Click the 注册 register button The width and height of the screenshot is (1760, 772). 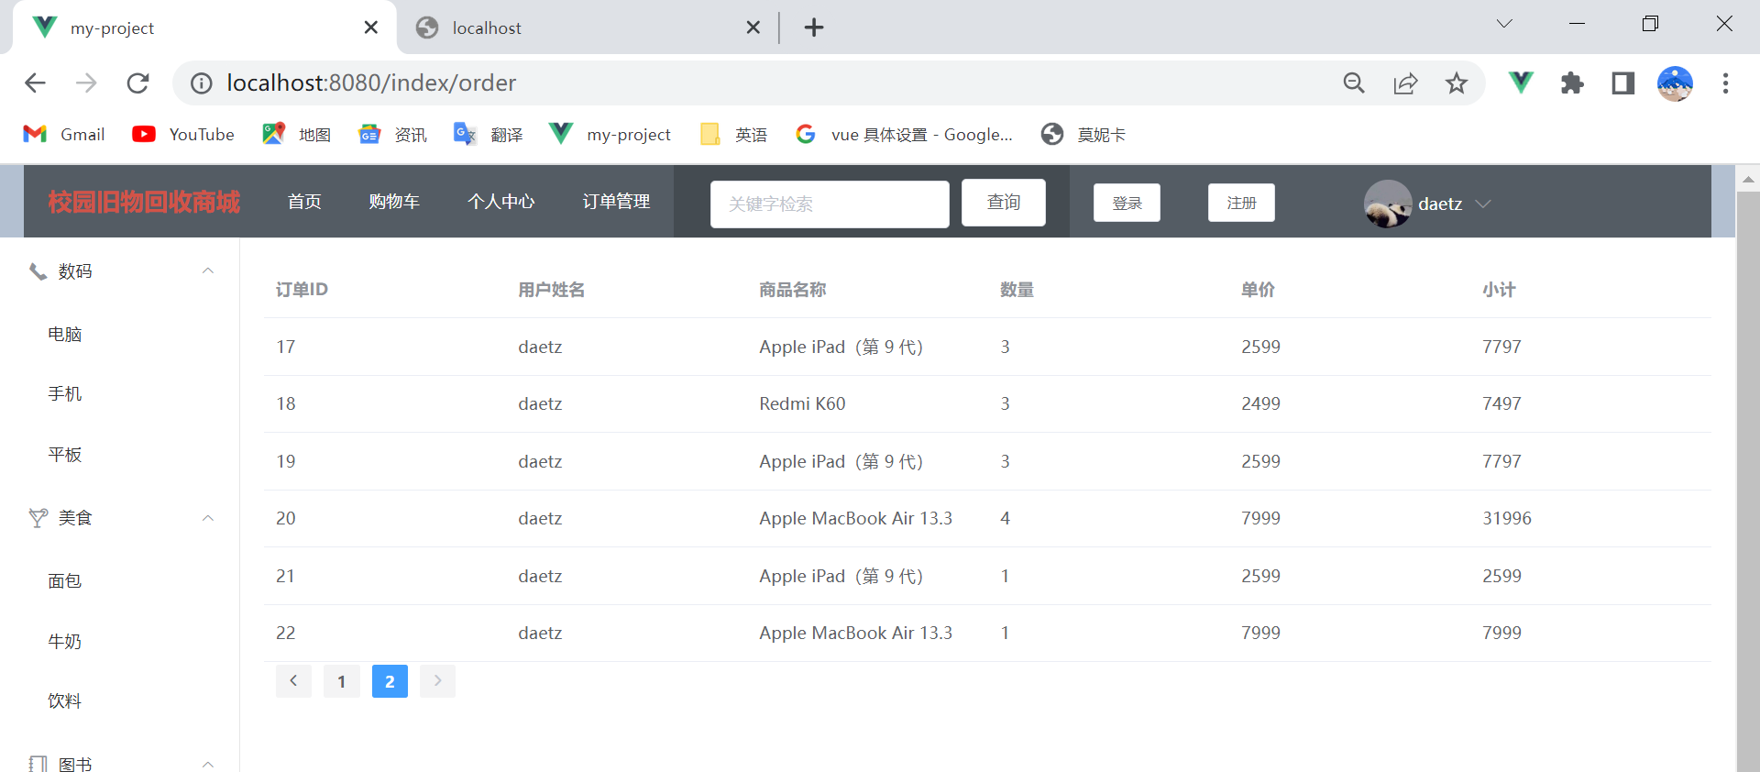1241,203
